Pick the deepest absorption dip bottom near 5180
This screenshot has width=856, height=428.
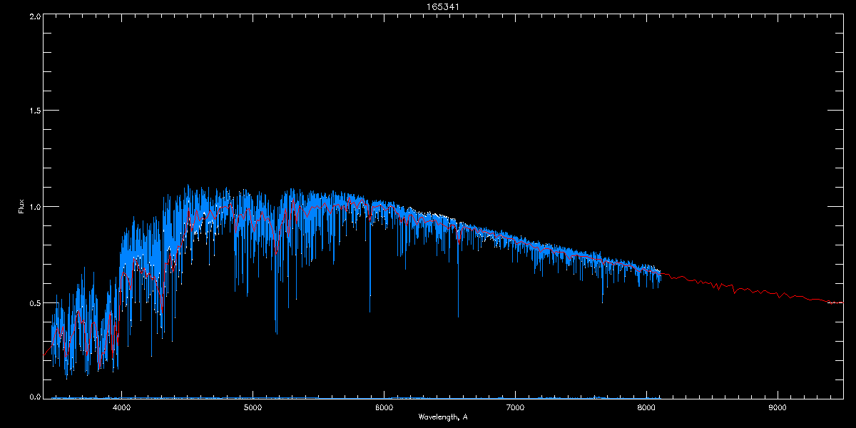(x=276, y=332)
